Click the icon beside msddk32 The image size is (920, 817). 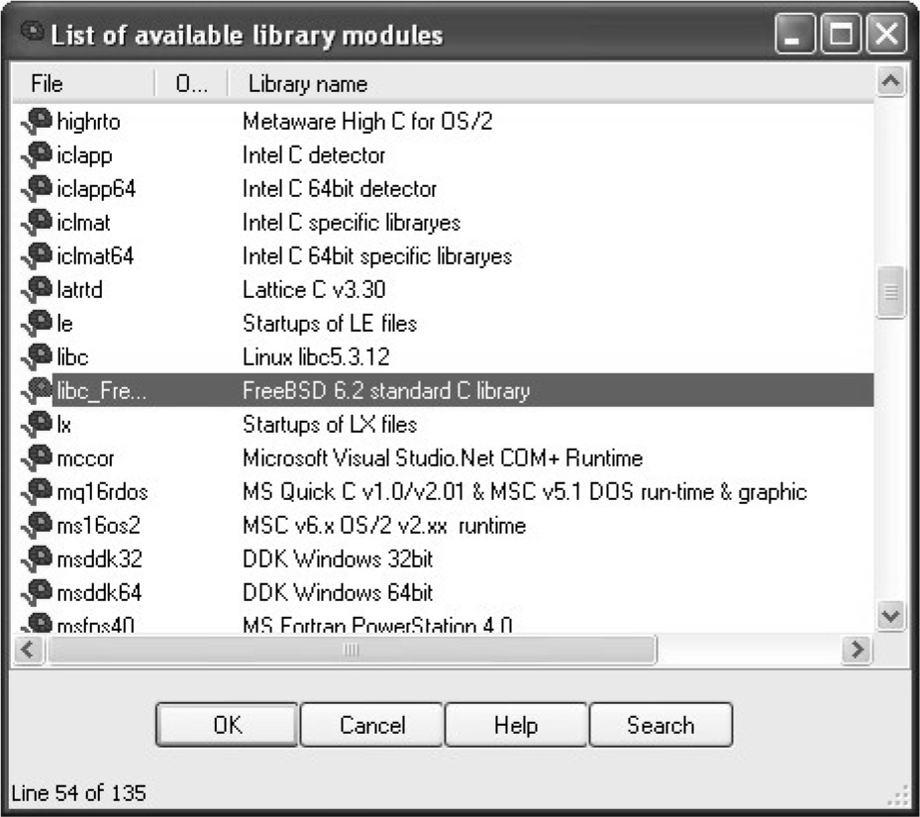click(37, 559)
